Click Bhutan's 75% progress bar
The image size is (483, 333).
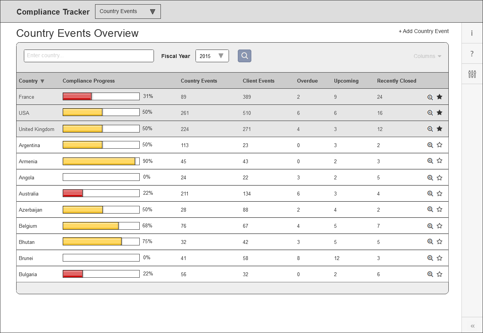pos(101,242)
